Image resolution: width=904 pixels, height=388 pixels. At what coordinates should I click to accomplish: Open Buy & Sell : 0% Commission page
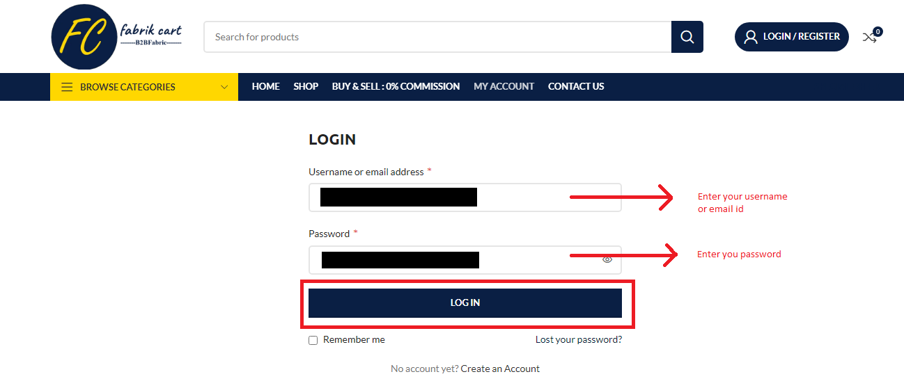pyautogui.click(x=396, y=86)
